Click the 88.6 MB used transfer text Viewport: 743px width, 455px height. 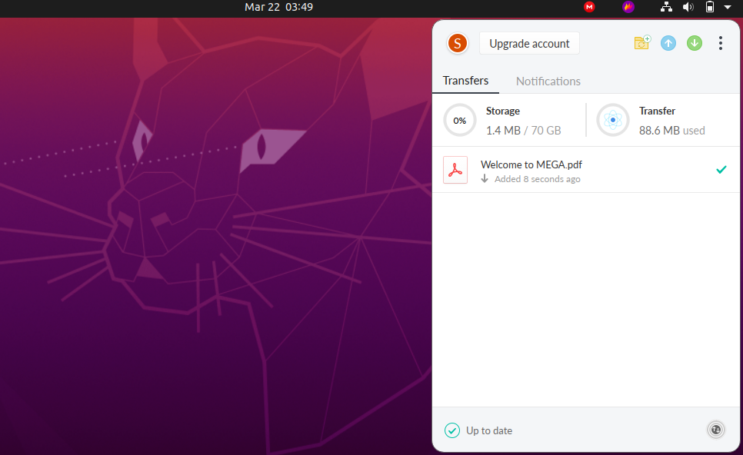(x=672, y=130)
